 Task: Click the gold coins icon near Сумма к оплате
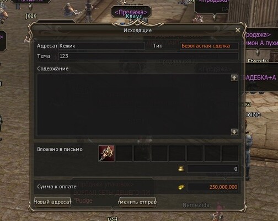[x=181, y=187]
